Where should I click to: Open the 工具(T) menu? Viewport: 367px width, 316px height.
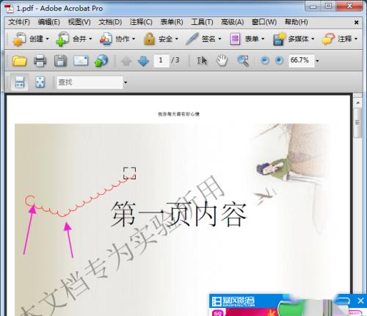(x=202, y=22)
